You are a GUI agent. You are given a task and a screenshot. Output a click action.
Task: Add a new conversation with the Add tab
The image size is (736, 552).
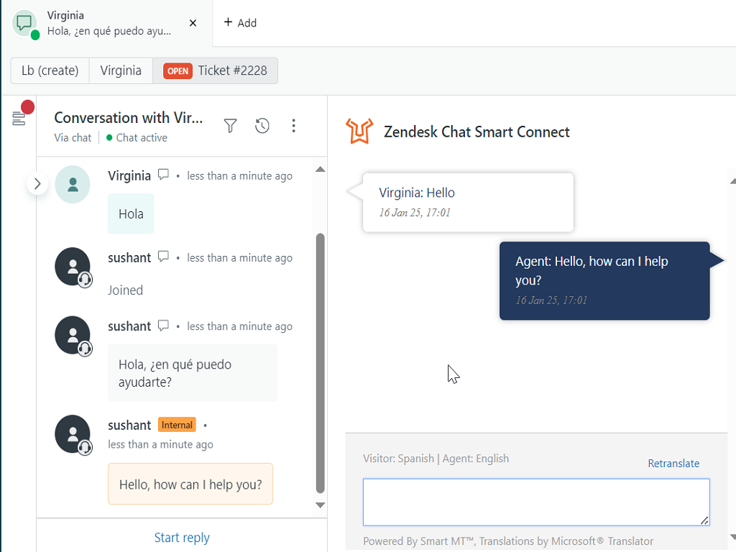[x=240, y=22]
